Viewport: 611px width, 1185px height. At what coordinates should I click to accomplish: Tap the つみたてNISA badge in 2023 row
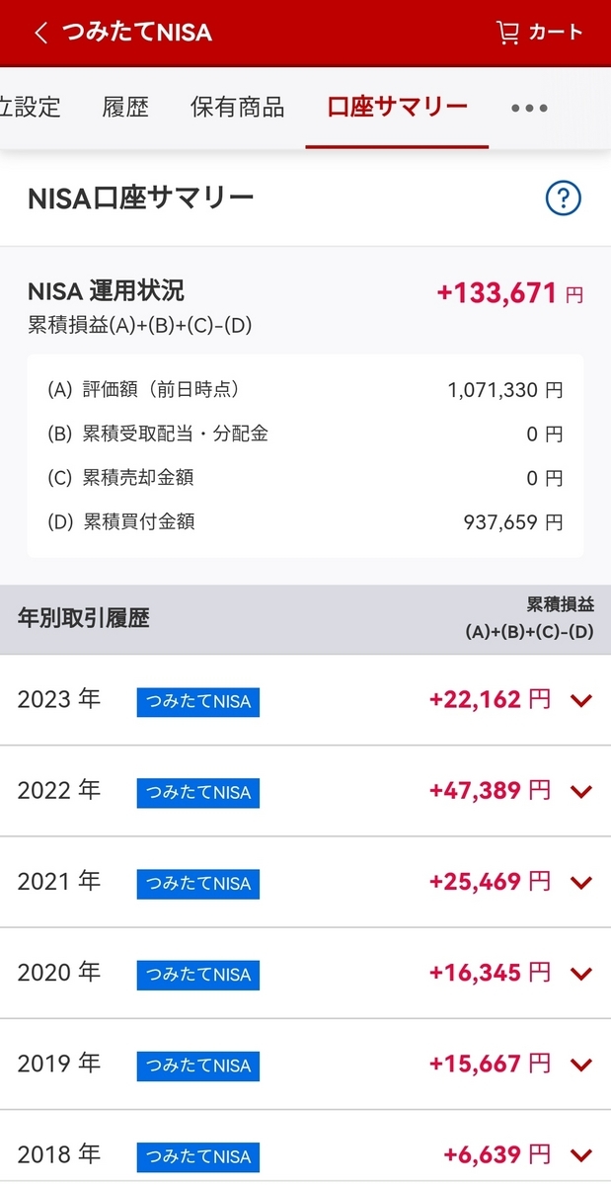click(x=197, y=702)
